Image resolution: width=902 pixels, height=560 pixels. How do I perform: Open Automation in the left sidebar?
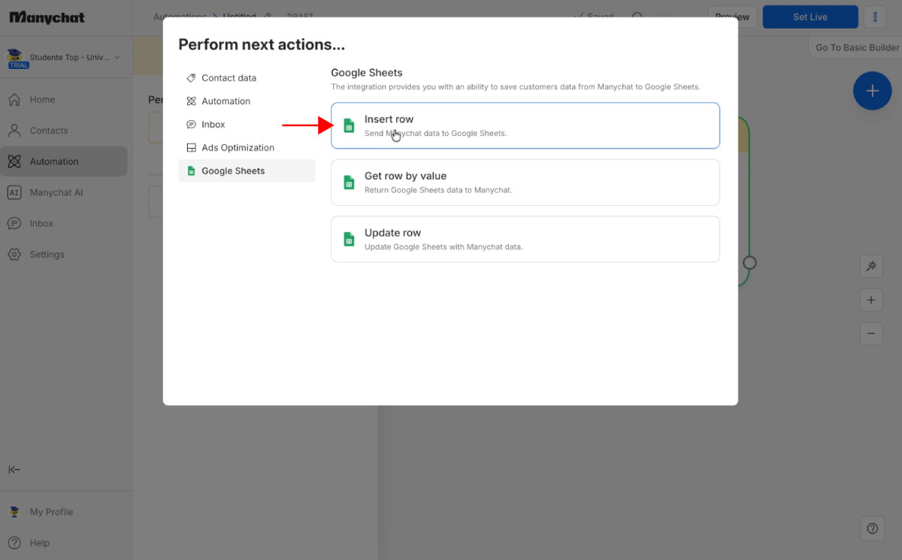[x=64, y=161]
